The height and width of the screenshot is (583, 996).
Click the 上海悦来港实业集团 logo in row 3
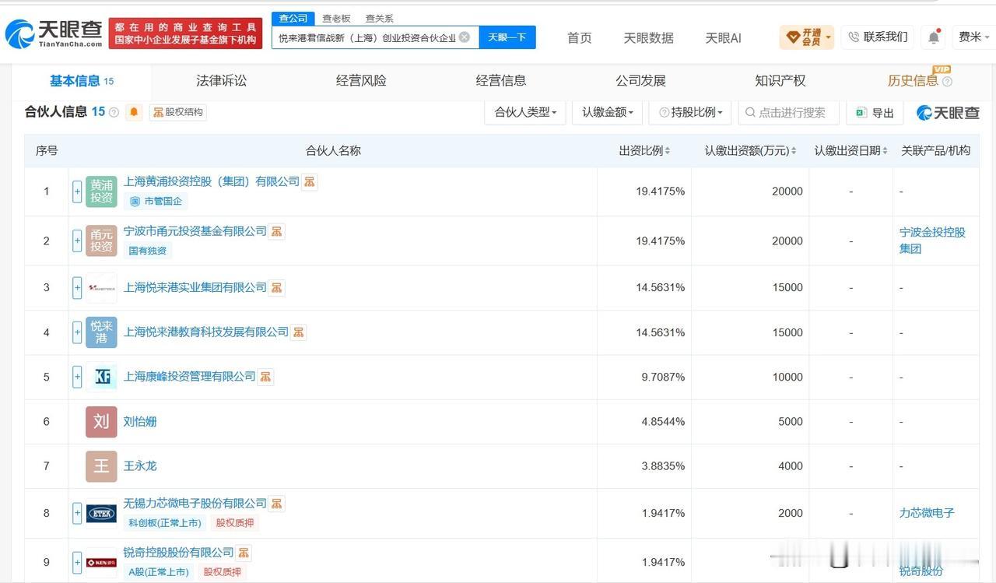click(x=101, y=288)
